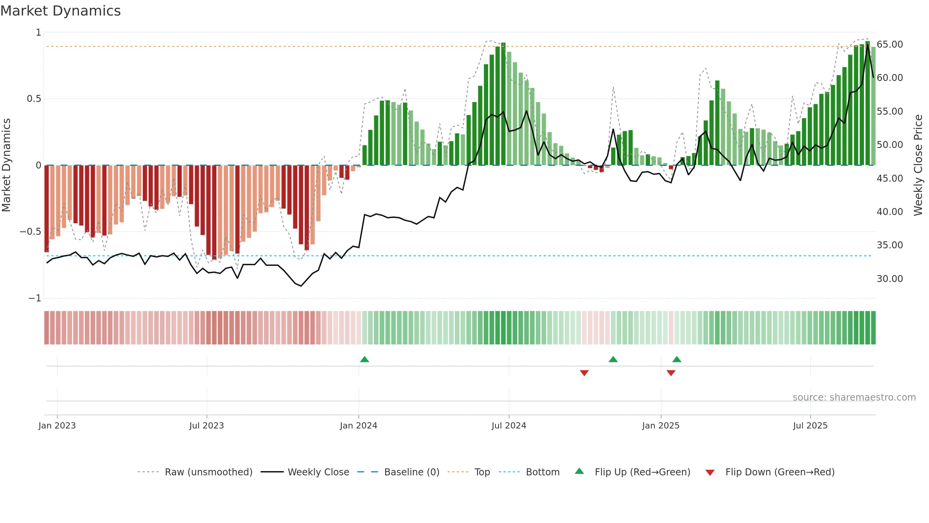Click the 60.00 price axis label
This screenshot has width=929, height=523.
[890, 78]
